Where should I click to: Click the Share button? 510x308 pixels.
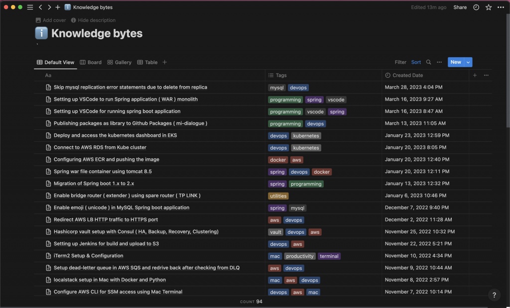(x=460, y=7)
